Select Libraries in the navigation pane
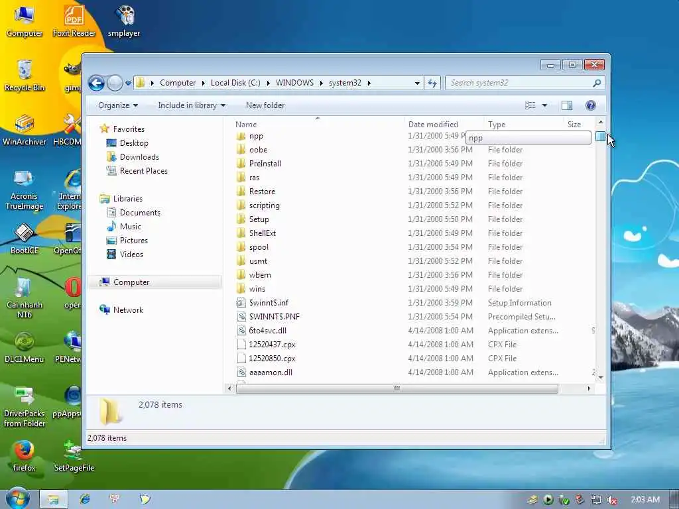This screenshot has height=509, width=679. pyautogui.click(x=128, y=199)
